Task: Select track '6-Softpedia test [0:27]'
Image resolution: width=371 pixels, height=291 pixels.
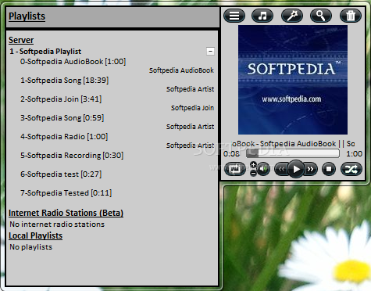Action: [61, 174]
